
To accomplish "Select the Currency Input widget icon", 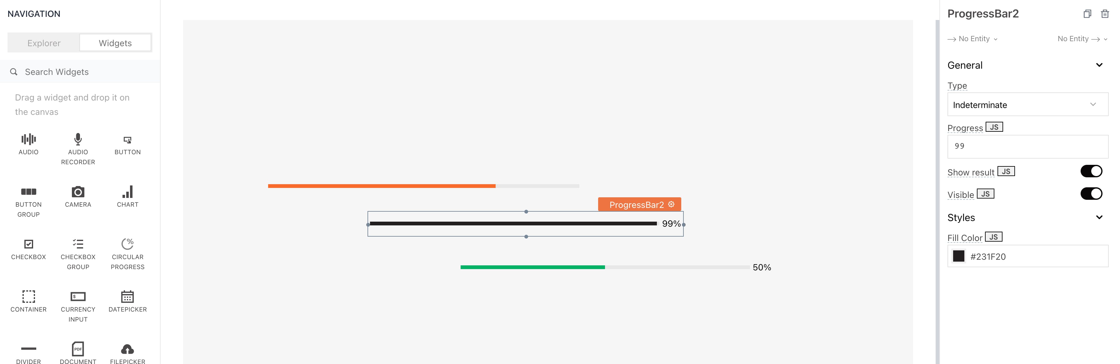I will 78,297.
